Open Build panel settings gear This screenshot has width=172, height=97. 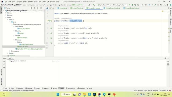click(165, 58)
